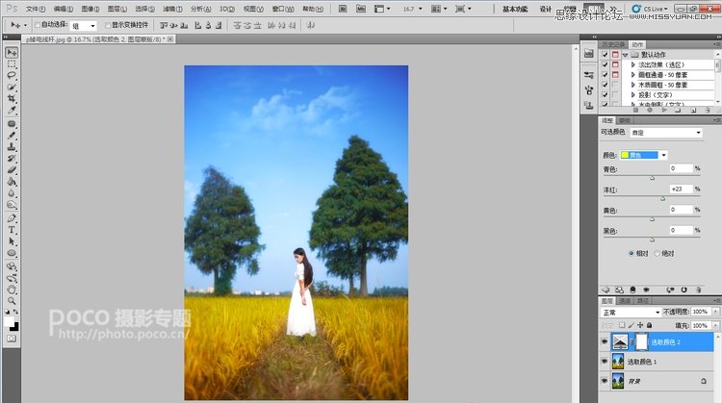Screen dimensions: 722x403
Task: Open the 自动选择 group dropdown
Action: 84,26
